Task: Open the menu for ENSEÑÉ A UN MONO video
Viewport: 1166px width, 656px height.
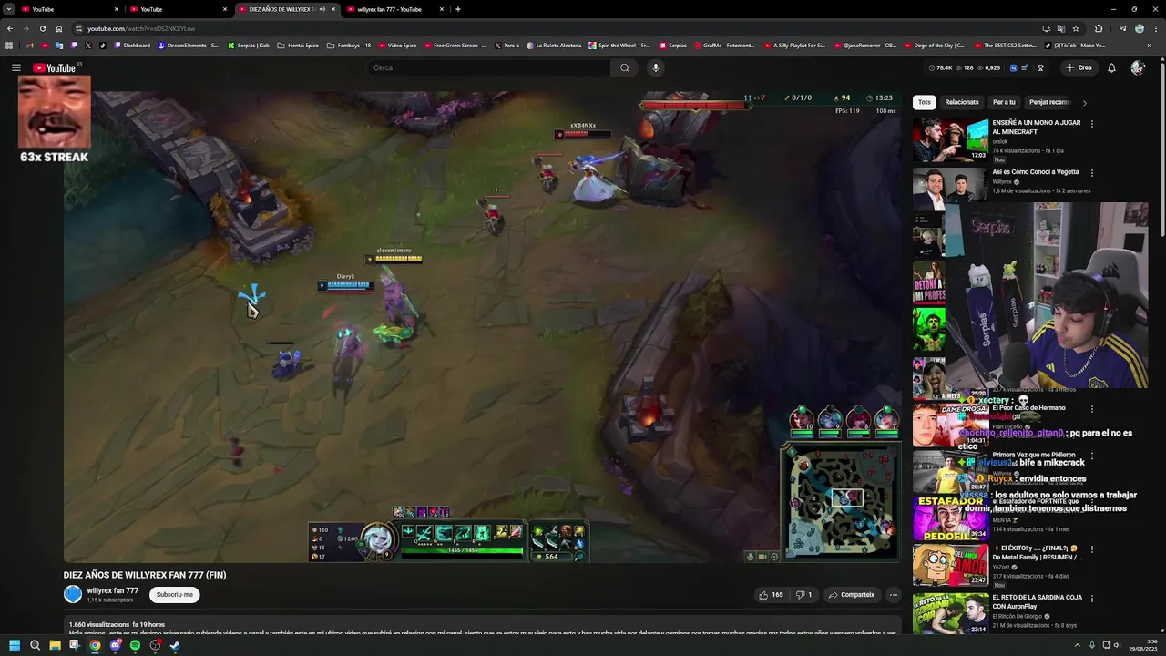Action: pyautogui.click(x=1091, y=124)
